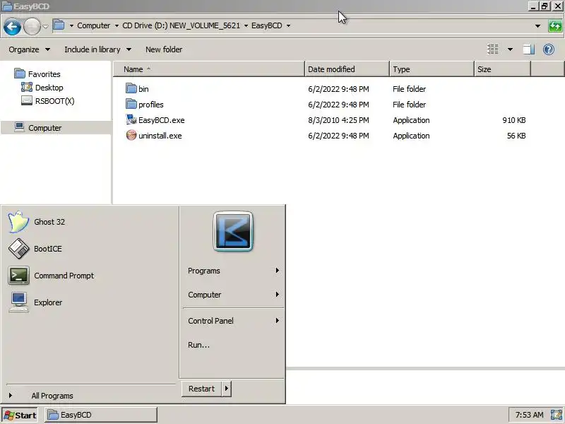This screenshot has width=565, height=424.
Task: Click the blue Help icon
Action: (x=549, y=49)
